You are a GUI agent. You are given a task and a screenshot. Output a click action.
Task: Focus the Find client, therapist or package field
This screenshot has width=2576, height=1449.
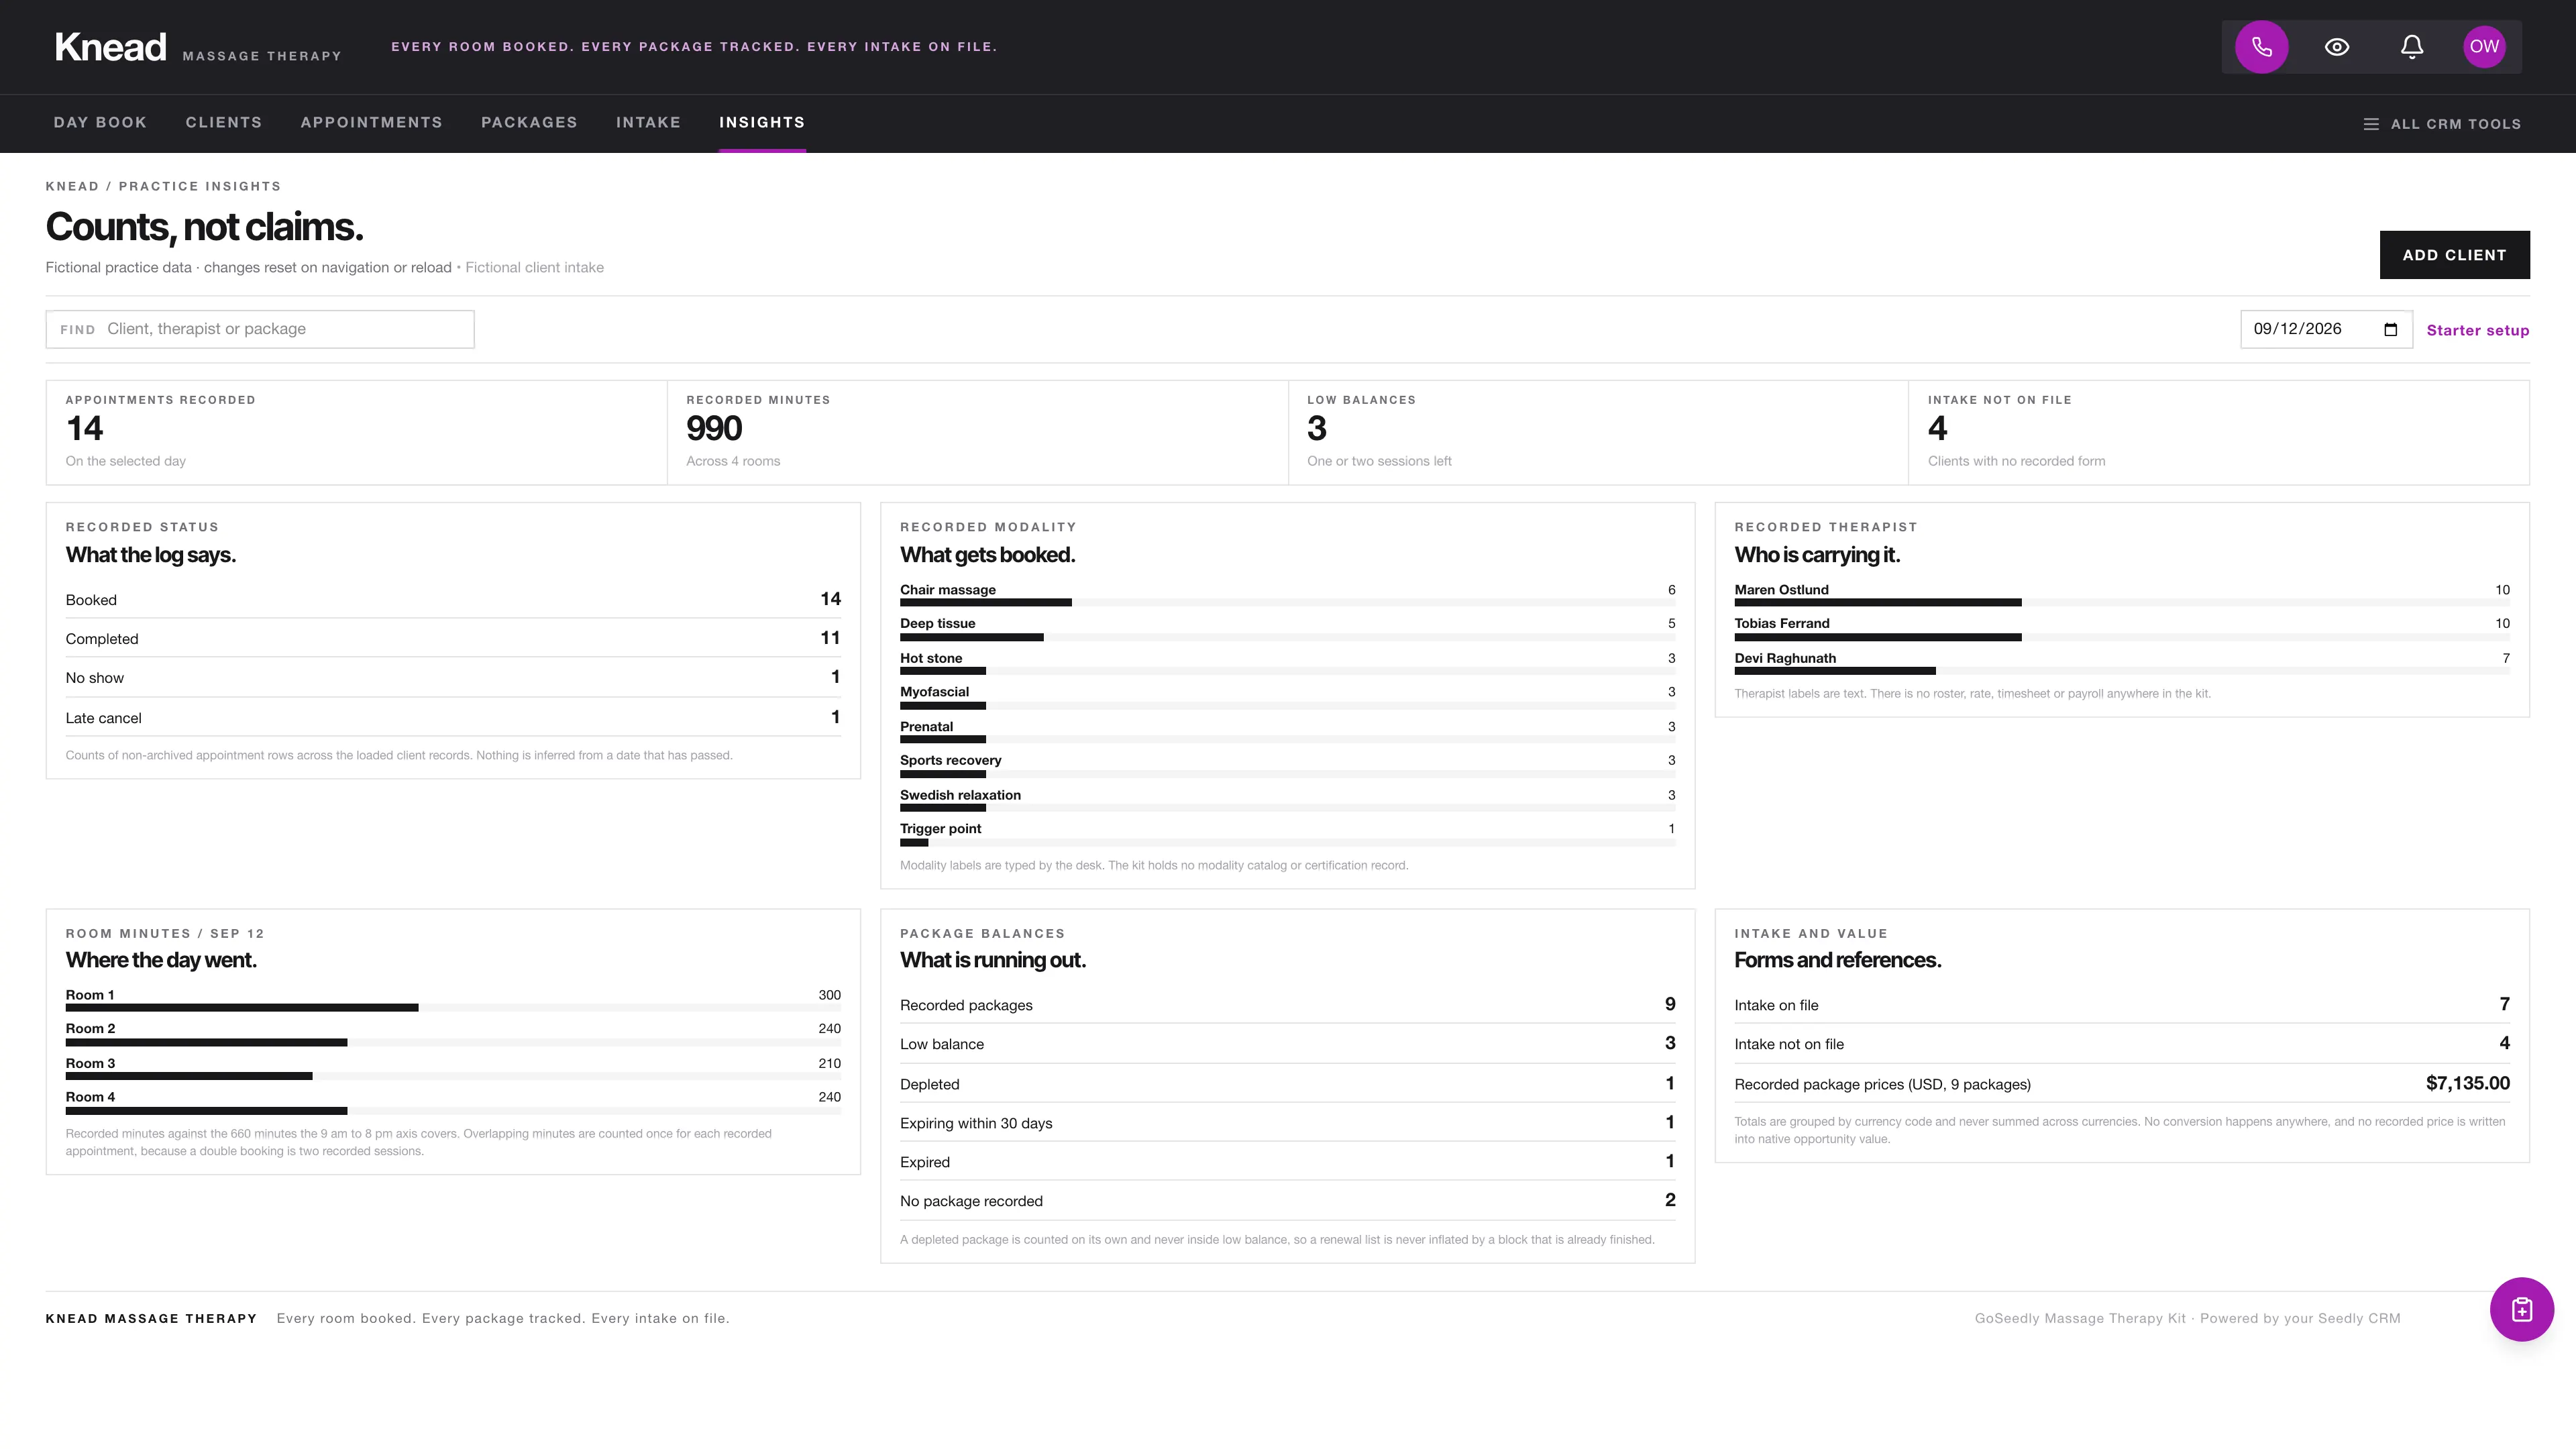tap(260, 329)
